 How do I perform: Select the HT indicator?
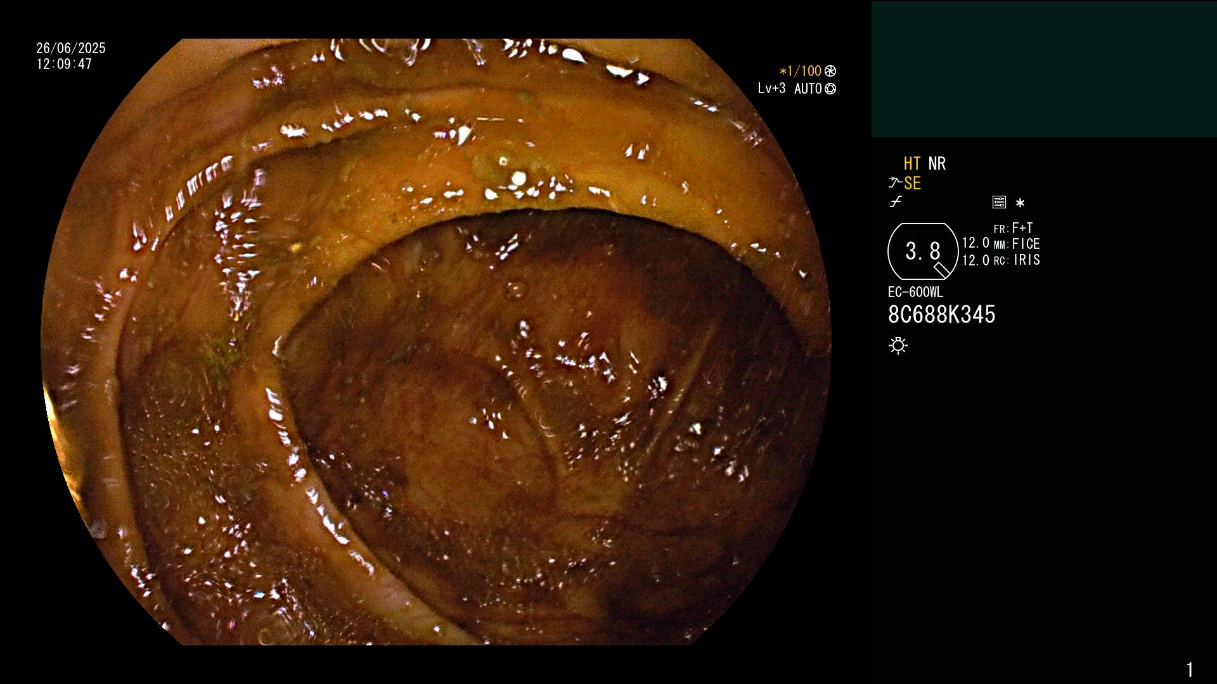click(x=912, y=164)
